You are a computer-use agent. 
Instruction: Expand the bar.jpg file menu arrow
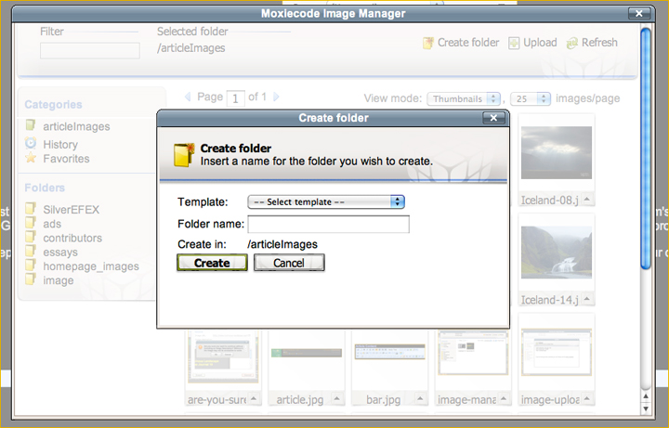[420, 398]
